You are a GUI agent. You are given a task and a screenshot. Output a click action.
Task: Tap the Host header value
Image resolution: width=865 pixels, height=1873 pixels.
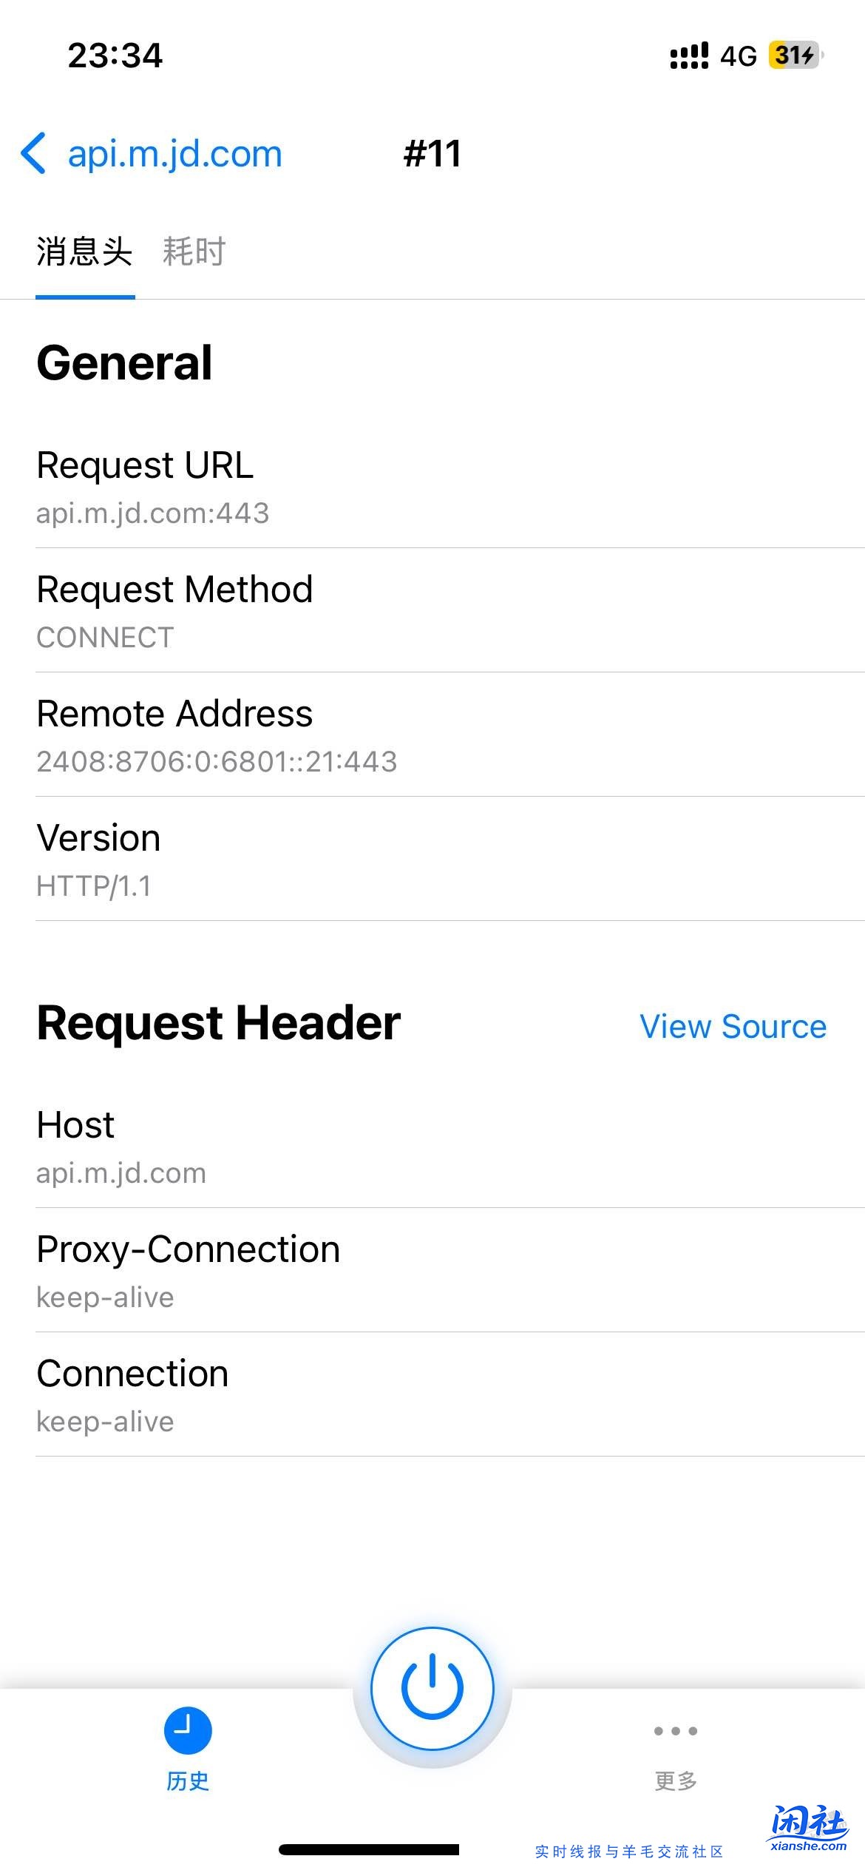click(x=121, y=1173)
